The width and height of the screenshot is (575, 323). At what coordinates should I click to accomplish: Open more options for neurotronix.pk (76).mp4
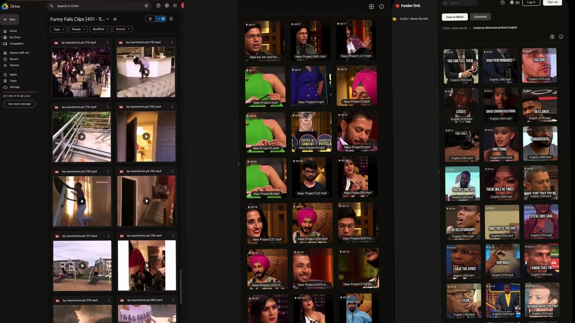[x=173, y=171]
